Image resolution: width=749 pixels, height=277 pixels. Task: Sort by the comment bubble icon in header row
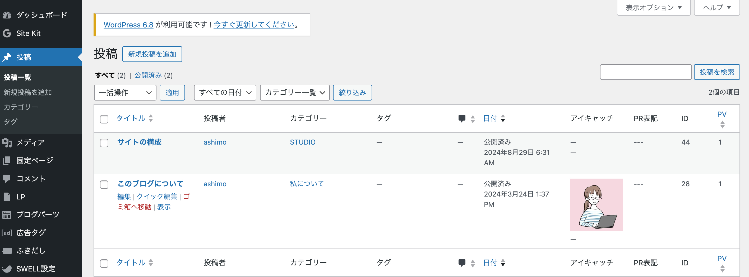pyautogui.click(x=462, y=118)
